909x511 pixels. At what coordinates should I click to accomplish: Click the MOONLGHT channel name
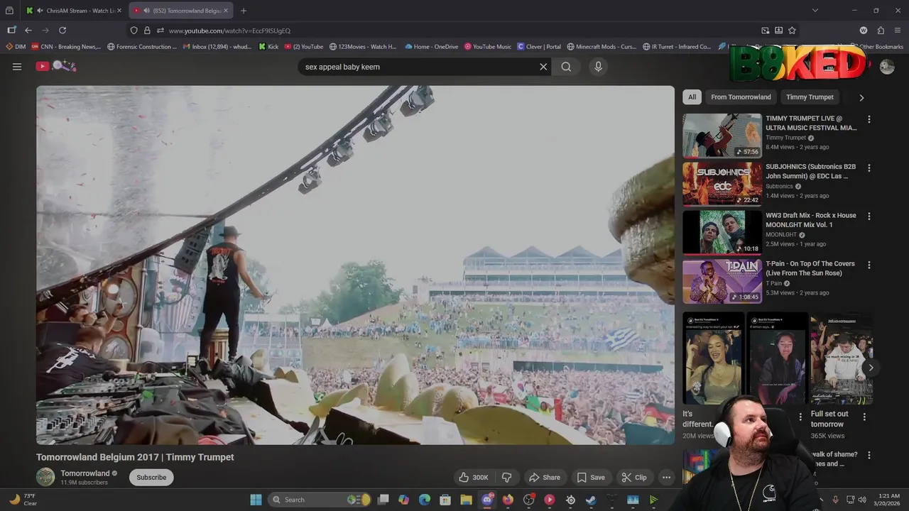click(x=781, y=235)
